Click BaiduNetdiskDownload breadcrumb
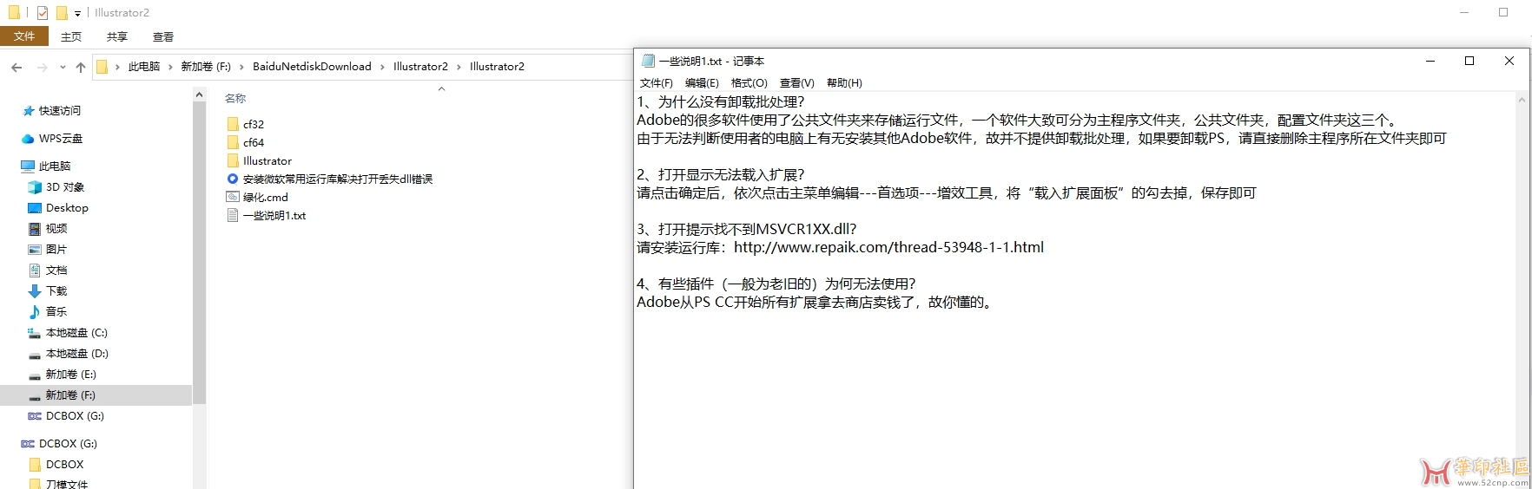The width and height of the screenshot is (1532, 489). point(312,67)
